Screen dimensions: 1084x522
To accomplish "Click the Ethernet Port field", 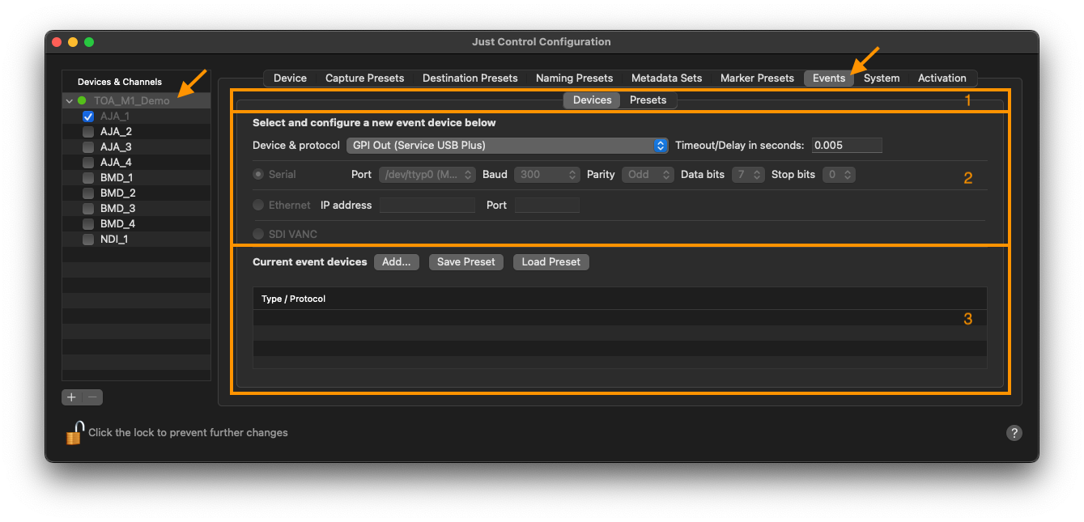I will click(547, 206).
